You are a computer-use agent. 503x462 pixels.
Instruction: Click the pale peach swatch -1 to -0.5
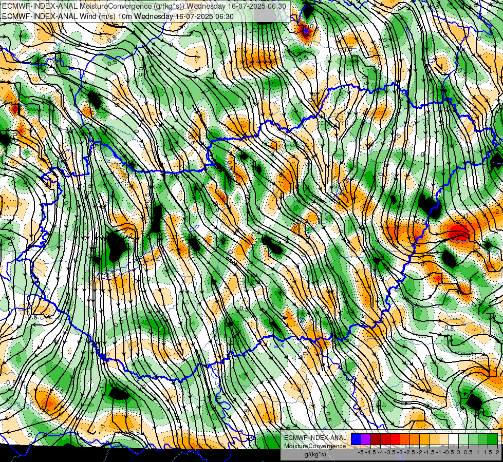pyautogui.click(x=444, y=439)
